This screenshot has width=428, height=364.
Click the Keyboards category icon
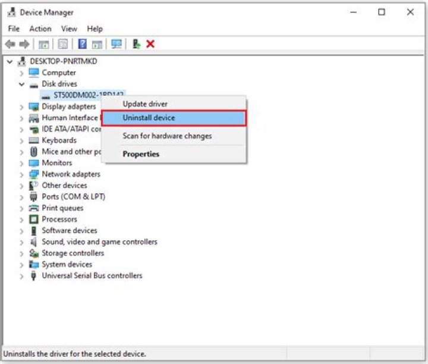(34, 140)
